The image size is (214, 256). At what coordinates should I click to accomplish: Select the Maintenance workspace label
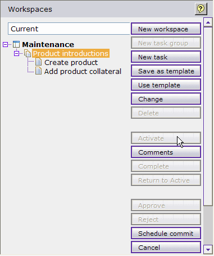click(x=48, y=44)
